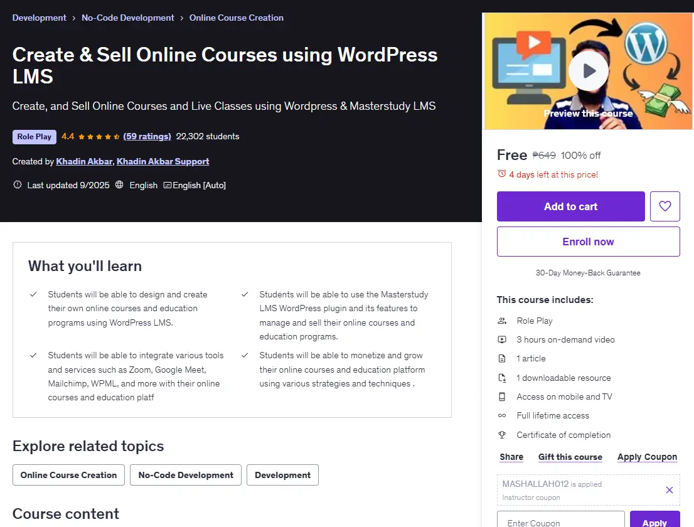Visit instructor Khadin Akbar's profile
Screen dimensions: 694x527
[84, 161]
